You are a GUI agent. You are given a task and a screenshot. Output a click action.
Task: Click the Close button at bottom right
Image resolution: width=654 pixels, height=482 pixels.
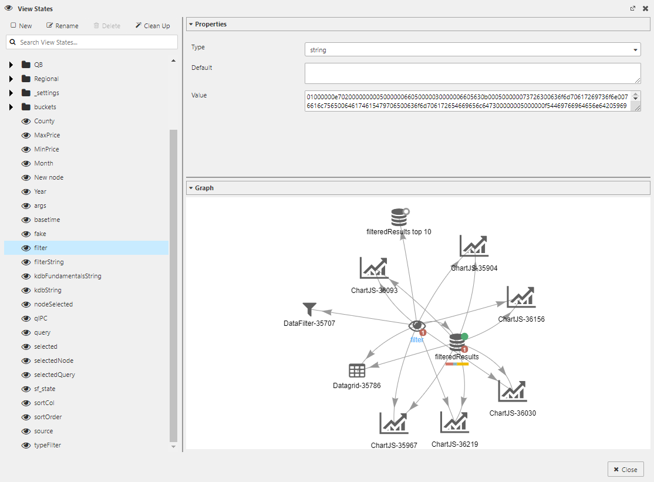[625, 469]
